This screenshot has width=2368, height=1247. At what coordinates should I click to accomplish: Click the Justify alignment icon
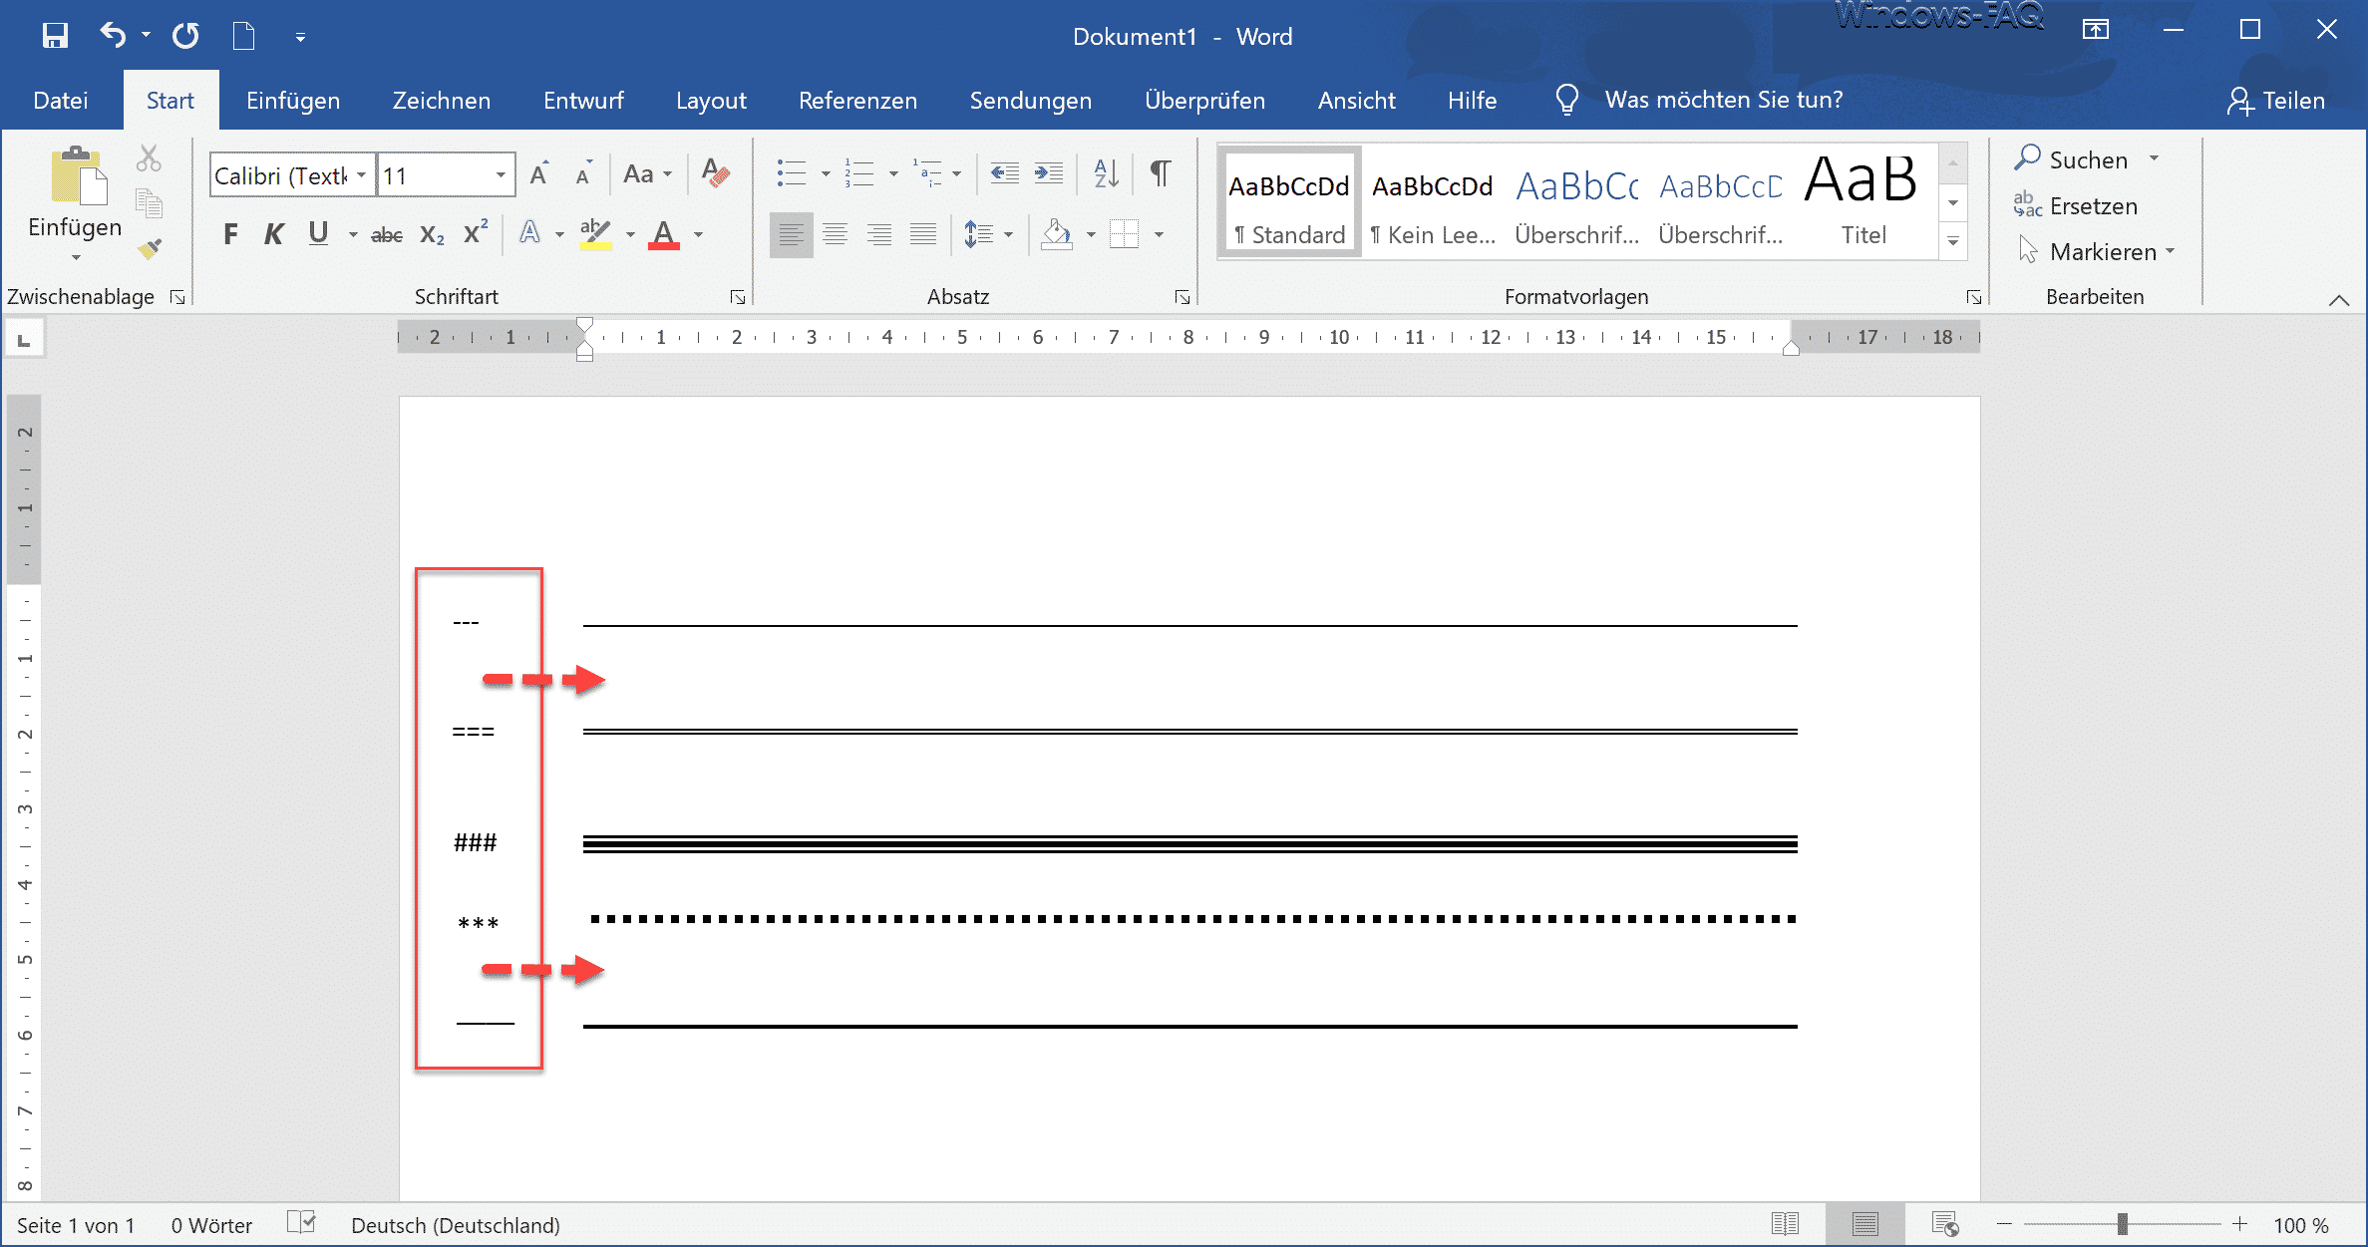point(923,234)
